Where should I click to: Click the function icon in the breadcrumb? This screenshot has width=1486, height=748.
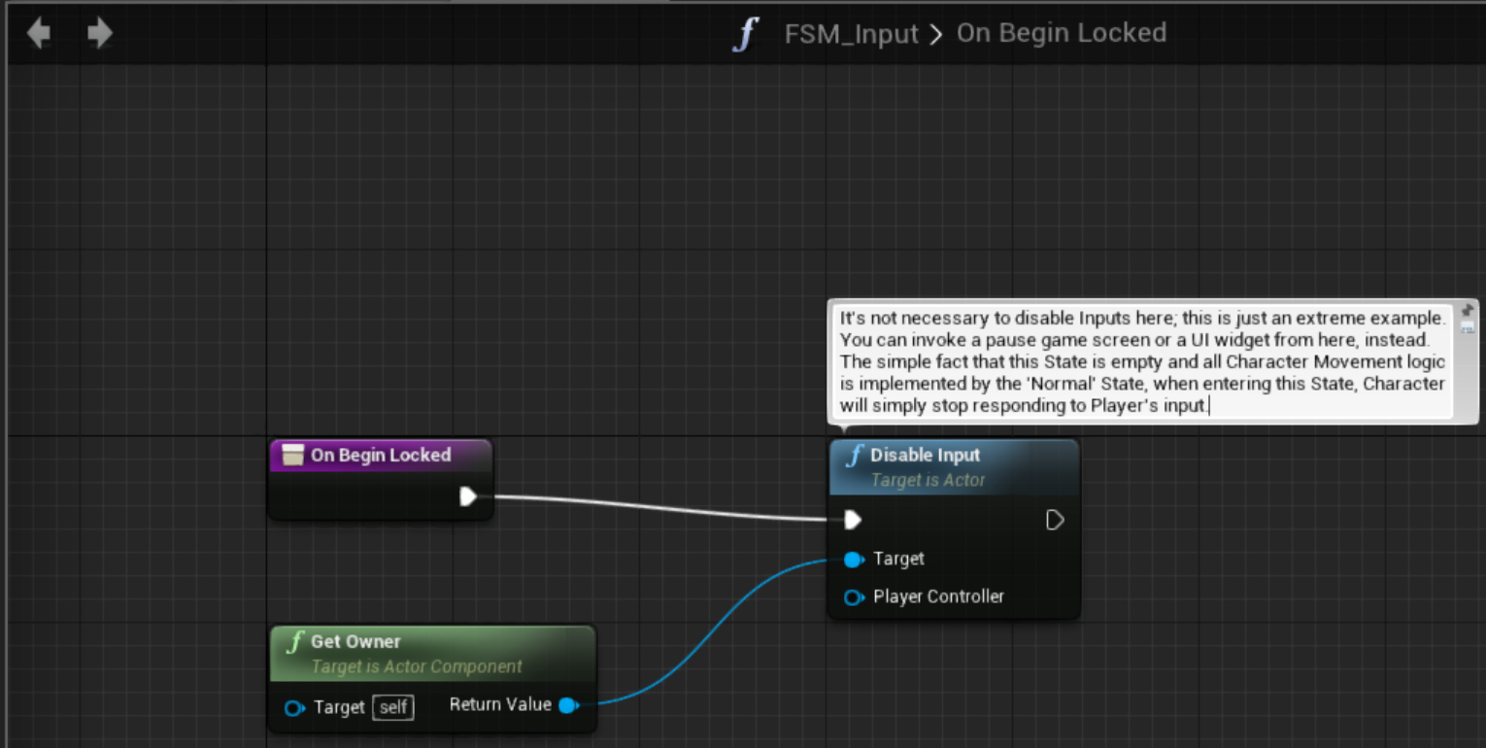click(x=745, y=34)
